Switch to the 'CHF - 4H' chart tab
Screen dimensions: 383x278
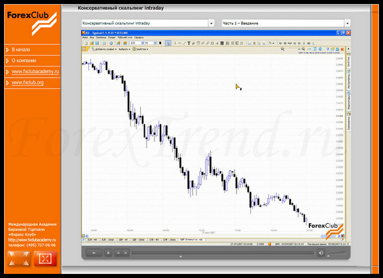coord(154,240)
